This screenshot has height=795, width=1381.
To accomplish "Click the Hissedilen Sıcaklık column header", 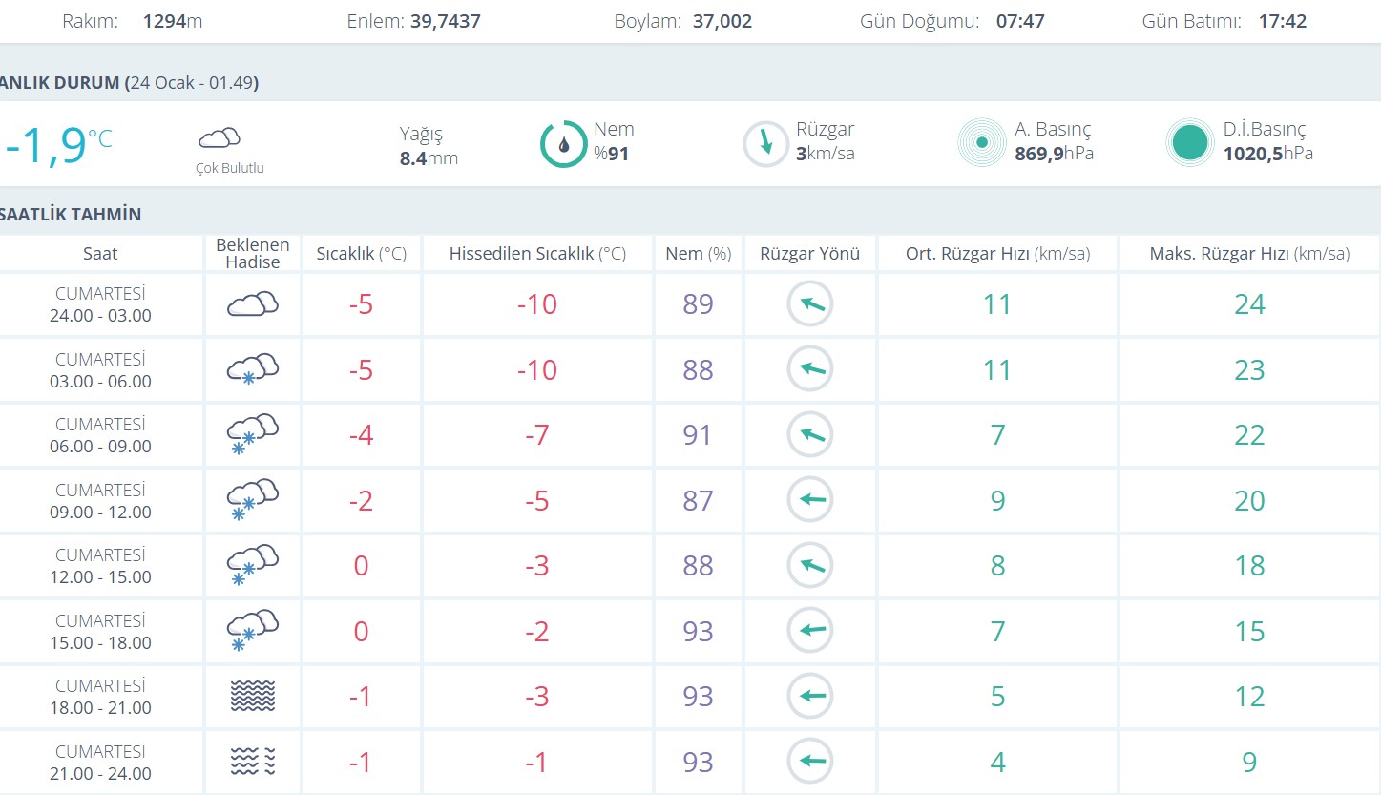I will [x=536, y=254].
